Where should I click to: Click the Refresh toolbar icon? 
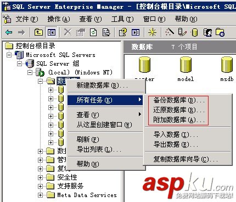(93, 32)
